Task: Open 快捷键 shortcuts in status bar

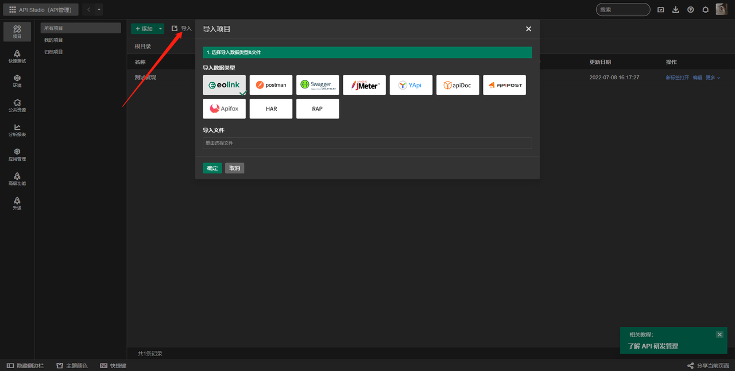Action: pos(113,366)
